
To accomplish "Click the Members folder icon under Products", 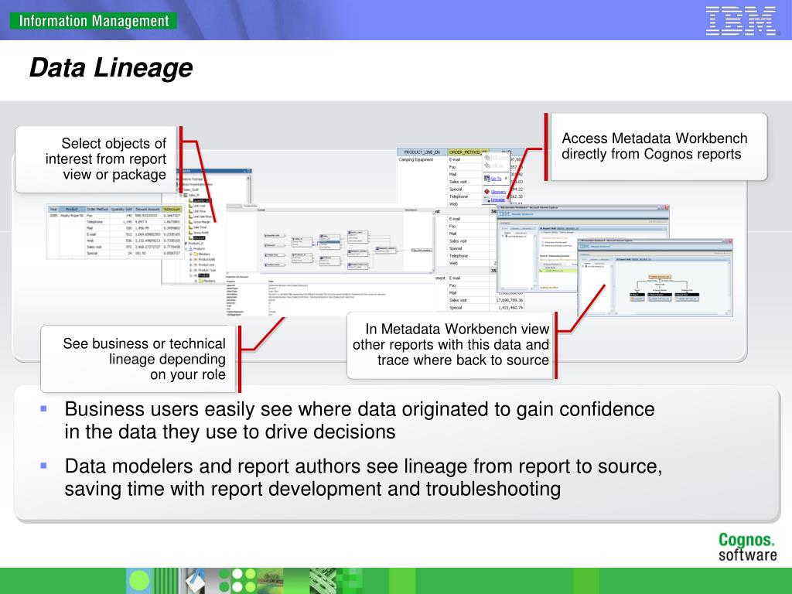I will point(196,254).
